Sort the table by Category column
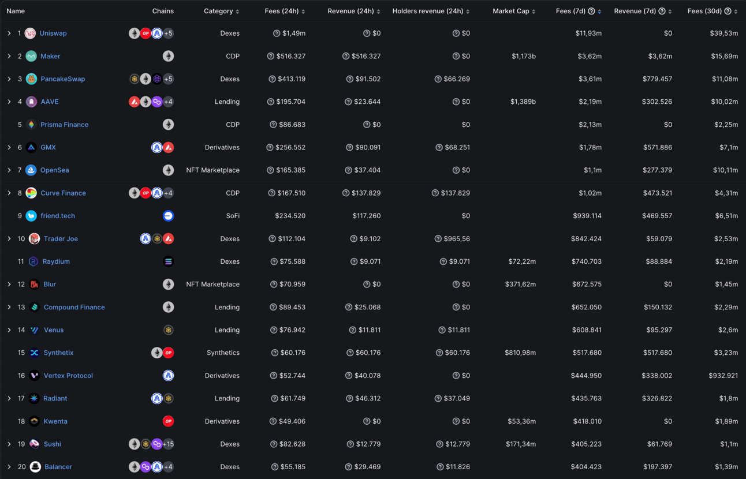746x479 pixels. 222,11
